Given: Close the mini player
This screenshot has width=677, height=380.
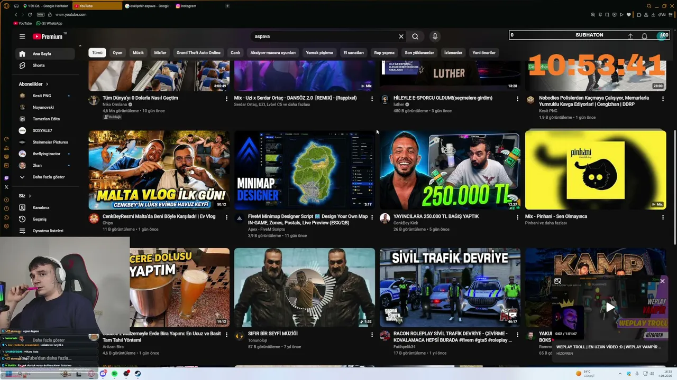Looking at the screenshot, I should click(662, 281).
